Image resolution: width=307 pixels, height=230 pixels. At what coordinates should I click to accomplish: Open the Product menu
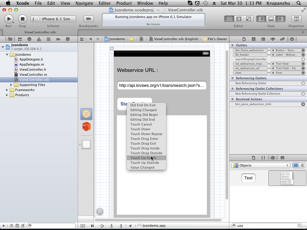click(124, 3)
